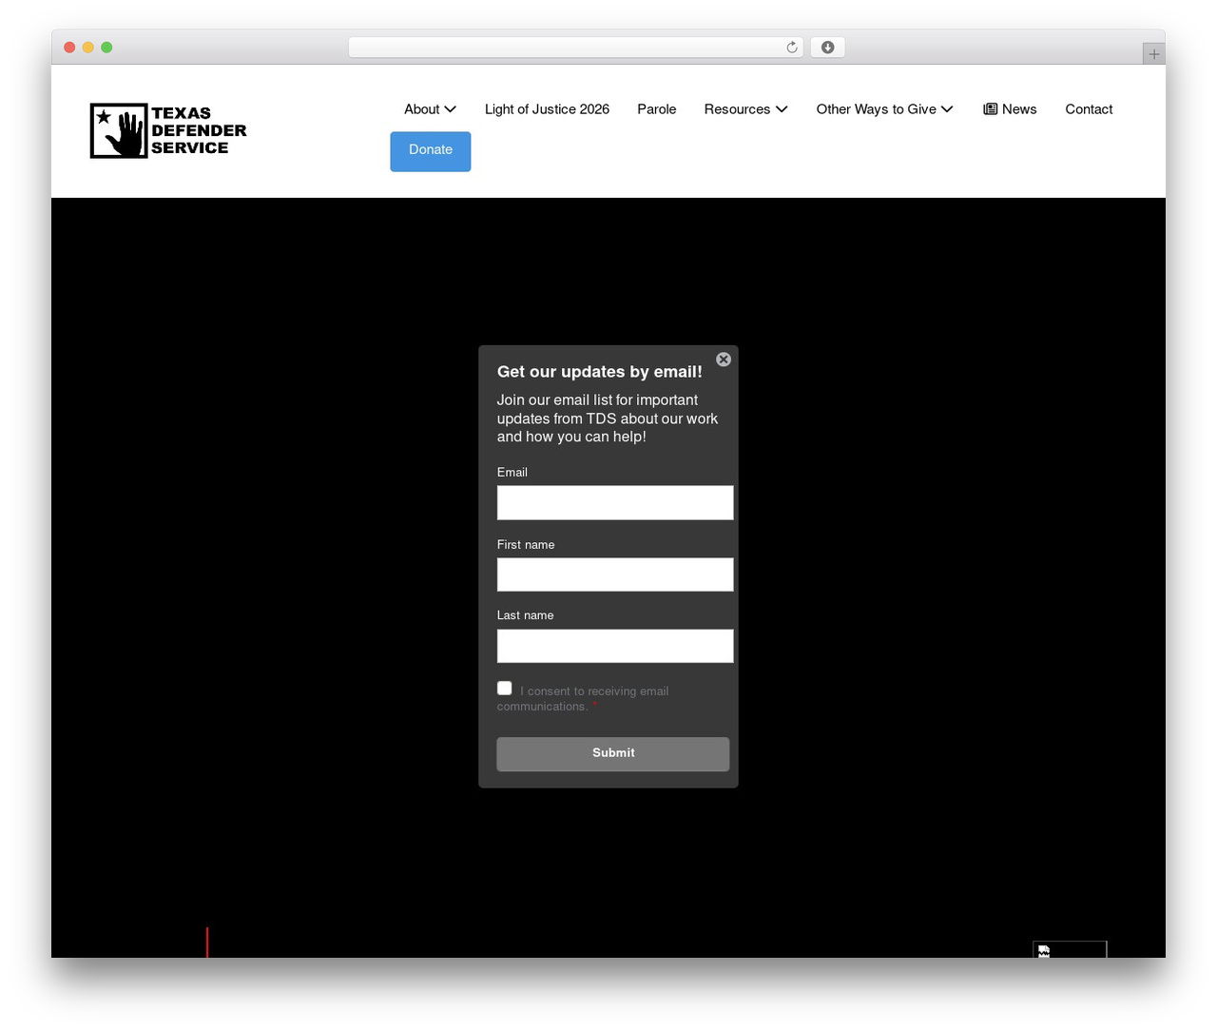Check the email consent checkbox

[x=505, y=688]
